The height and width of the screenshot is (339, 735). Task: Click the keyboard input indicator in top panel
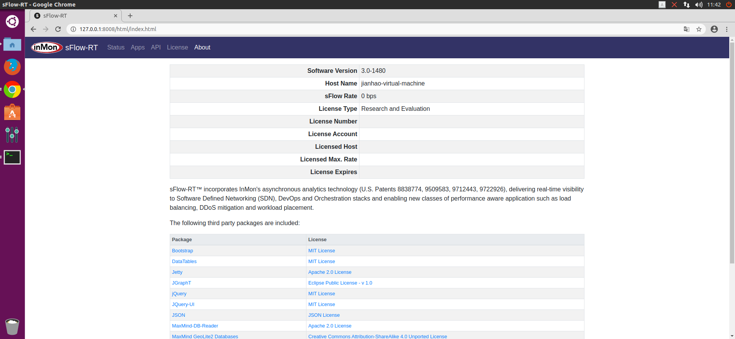(x=662, y=5)
